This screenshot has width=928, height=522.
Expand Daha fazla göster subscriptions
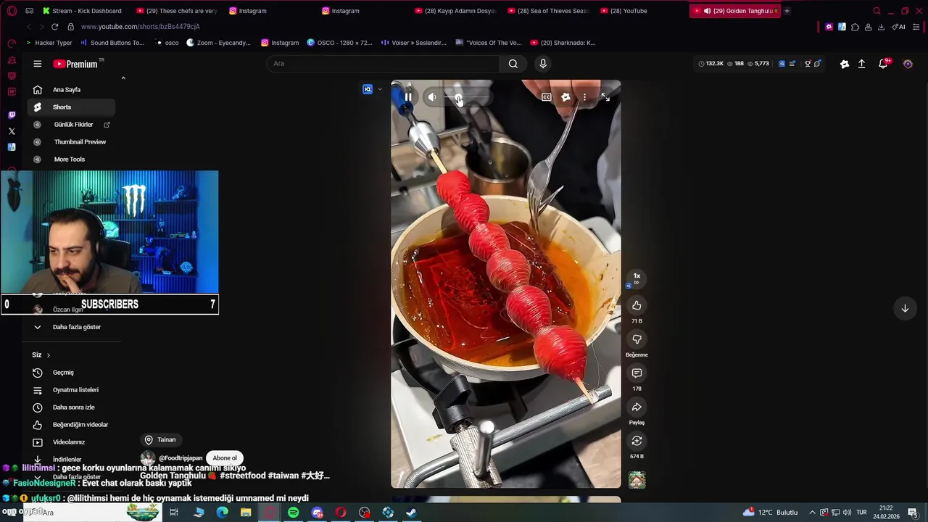(71, 327)
